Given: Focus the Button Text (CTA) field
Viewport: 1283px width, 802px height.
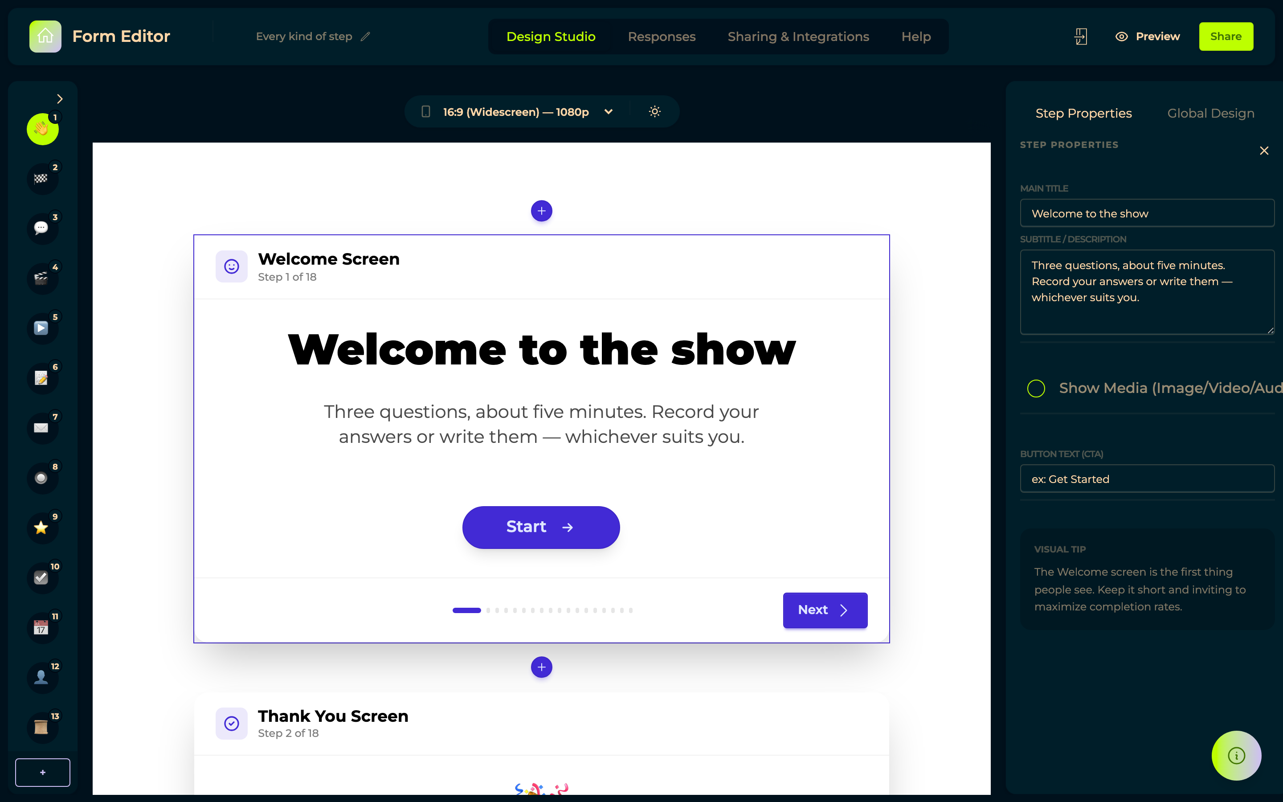Looking at the screenshot, I should (1147, 479).
